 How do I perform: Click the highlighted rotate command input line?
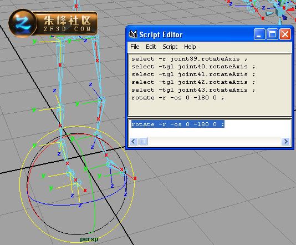178,124
